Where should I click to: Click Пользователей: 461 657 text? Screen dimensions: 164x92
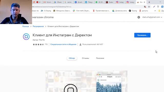[x=93, y=44]
